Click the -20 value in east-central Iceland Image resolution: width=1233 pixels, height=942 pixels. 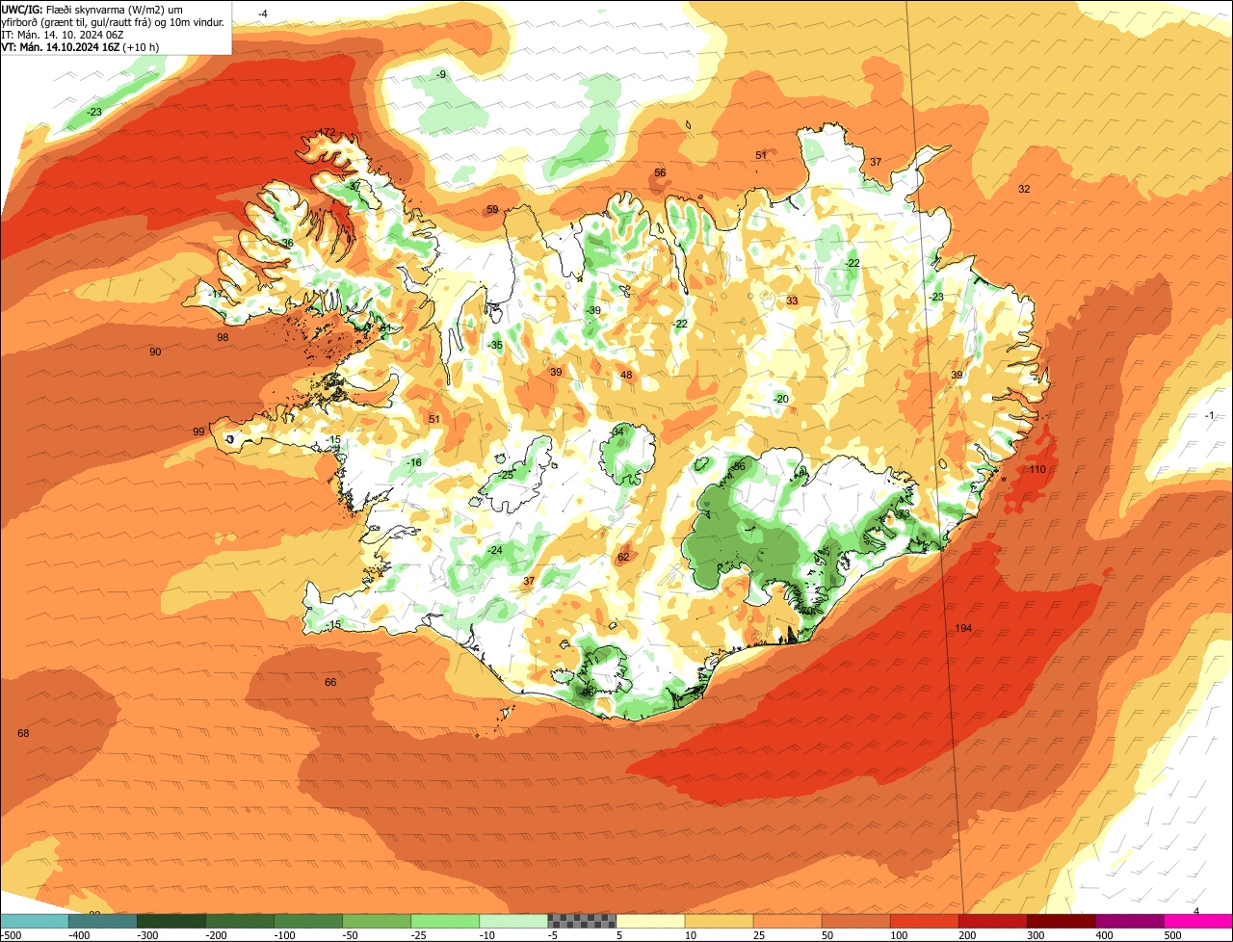coord(780,399)
